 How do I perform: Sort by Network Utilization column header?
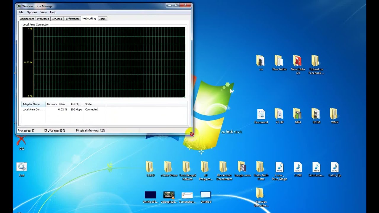pos(57,104)
